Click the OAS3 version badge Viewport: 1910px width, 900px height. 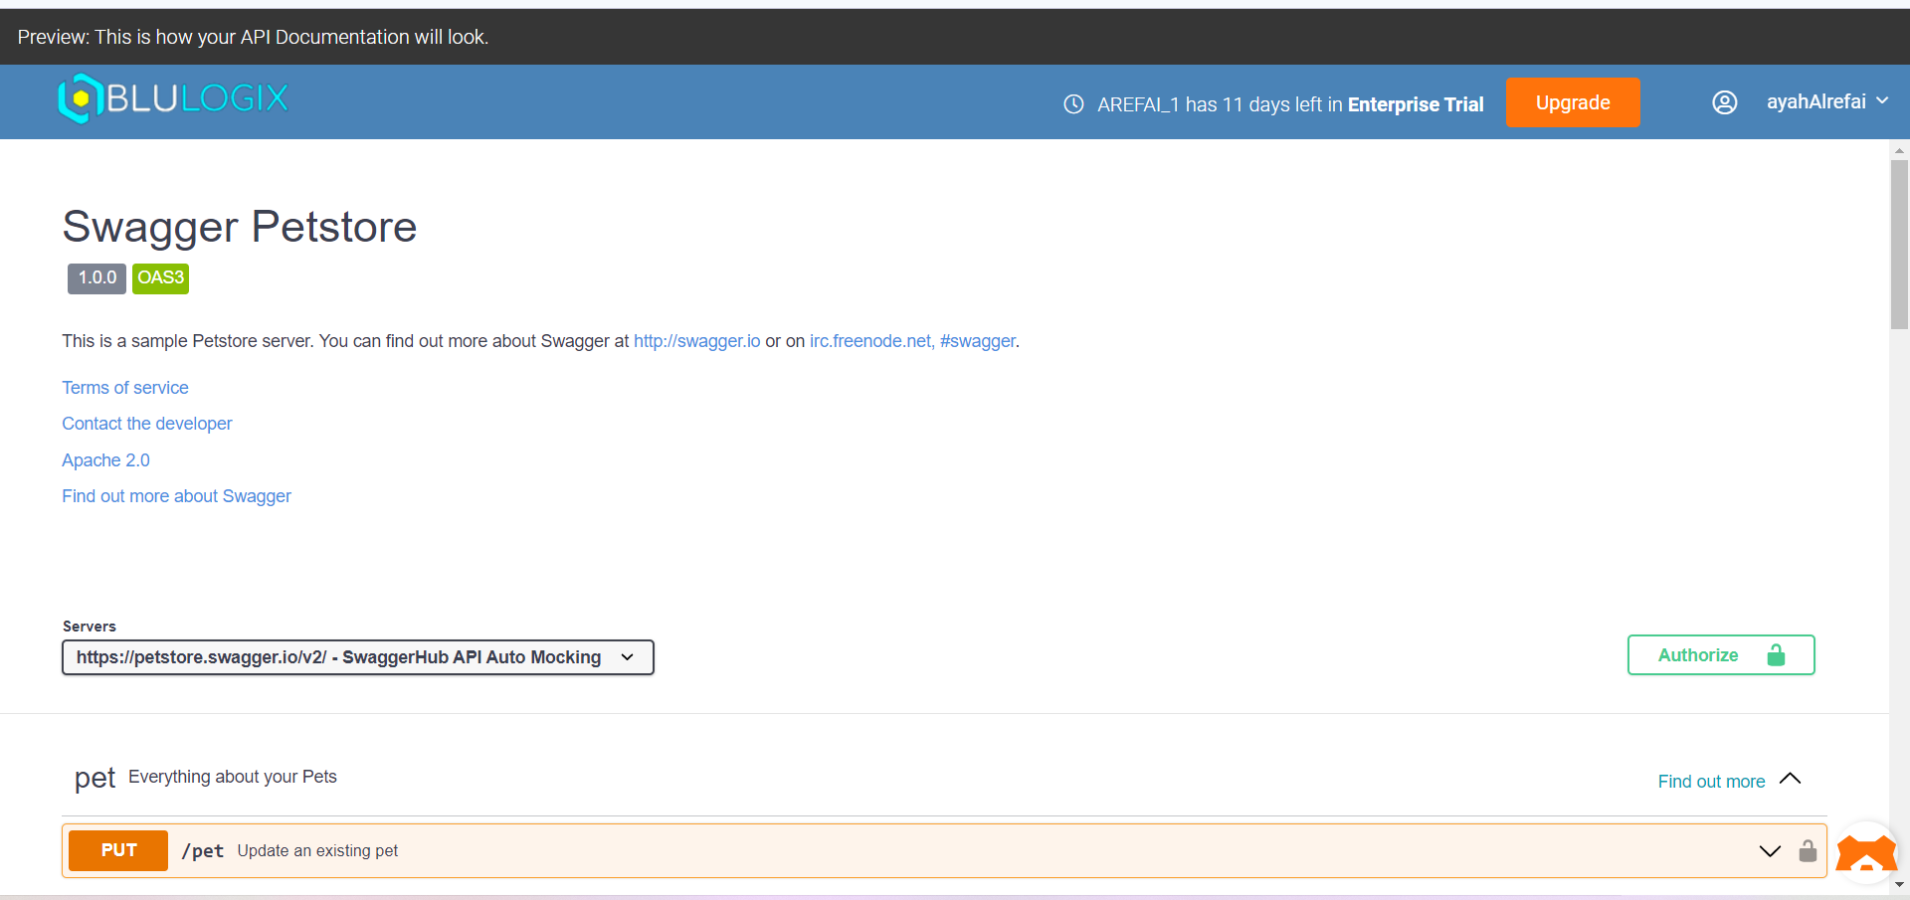tap(160, 278)
